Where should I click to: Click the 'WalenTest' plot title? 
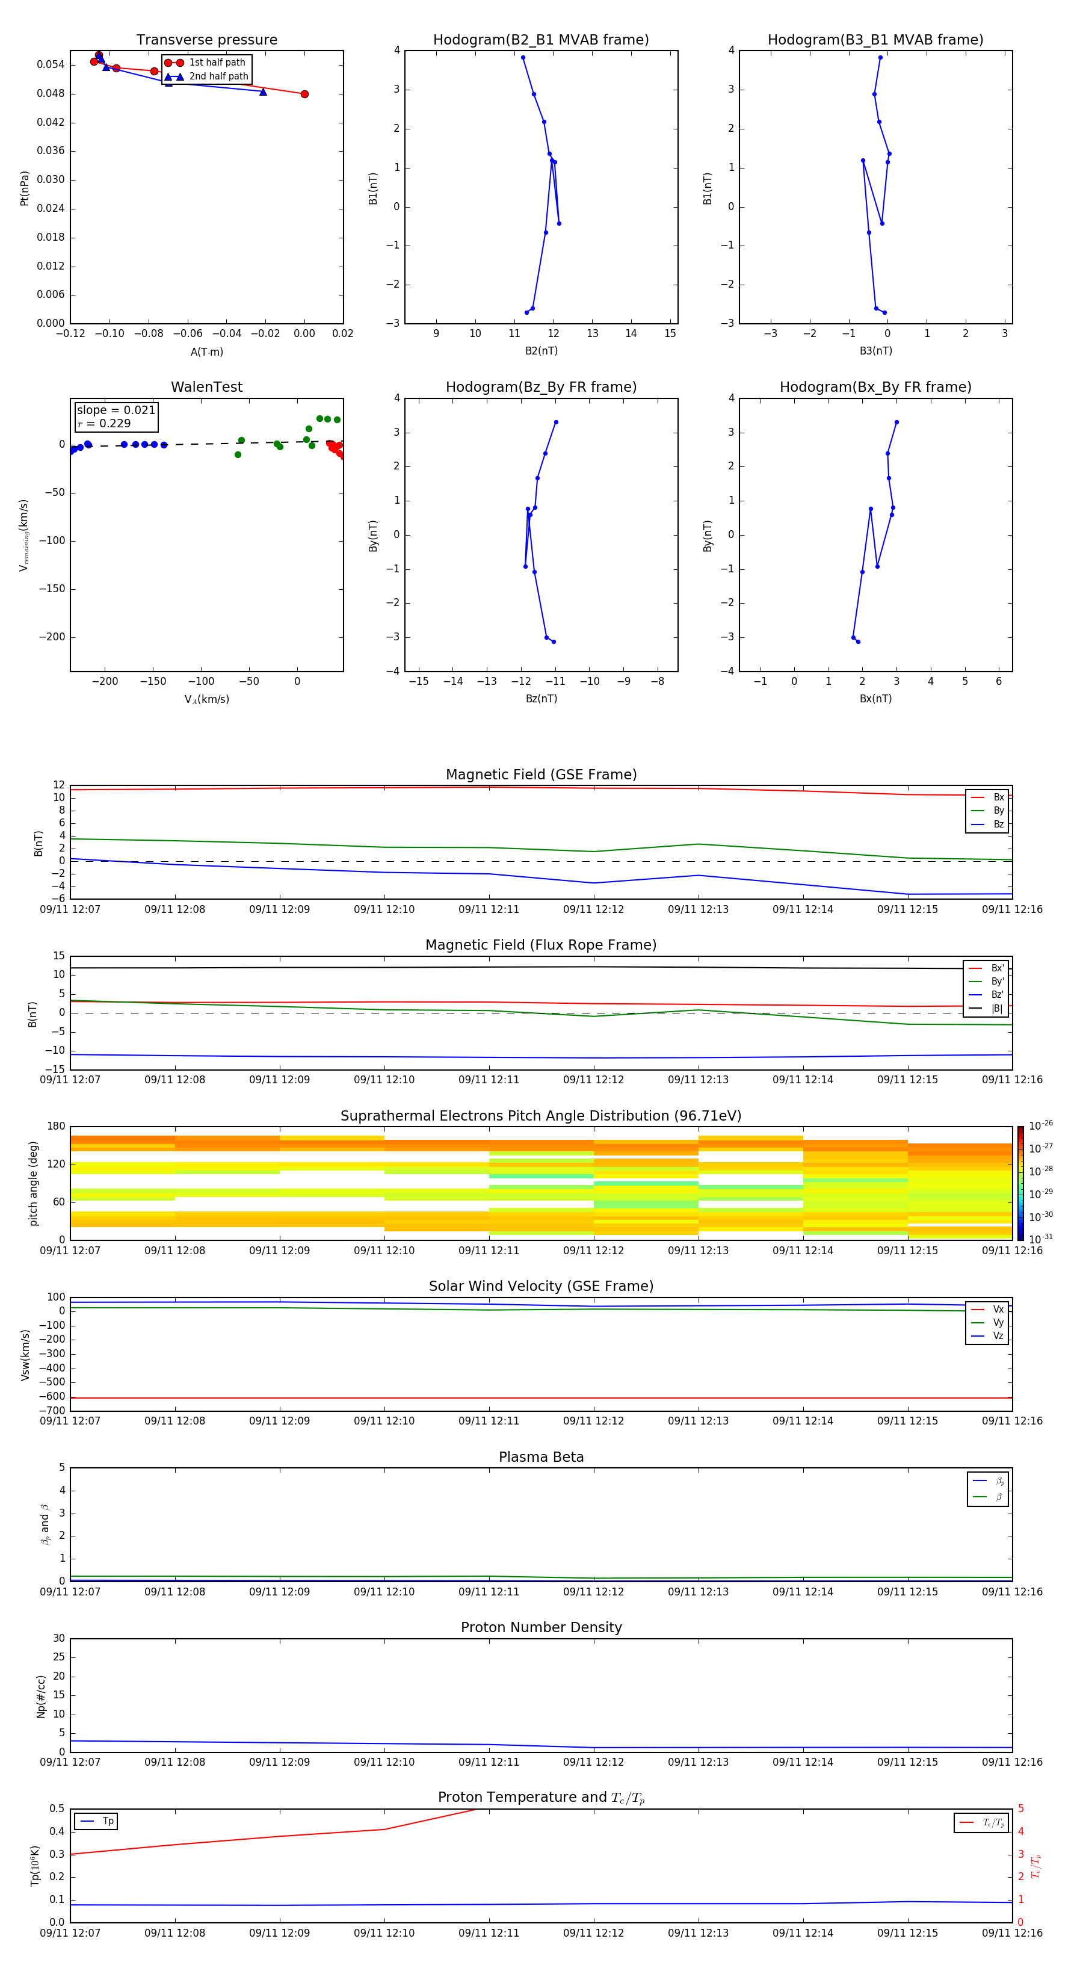[x=206, y=387]
